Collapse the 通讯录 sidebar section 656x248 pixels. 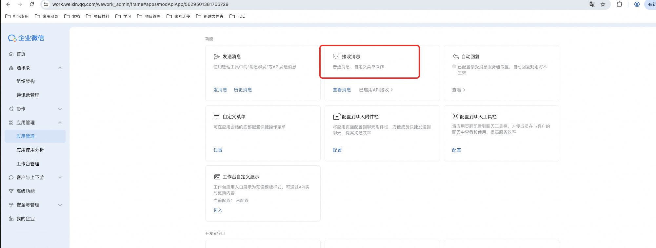coord(60,68)
